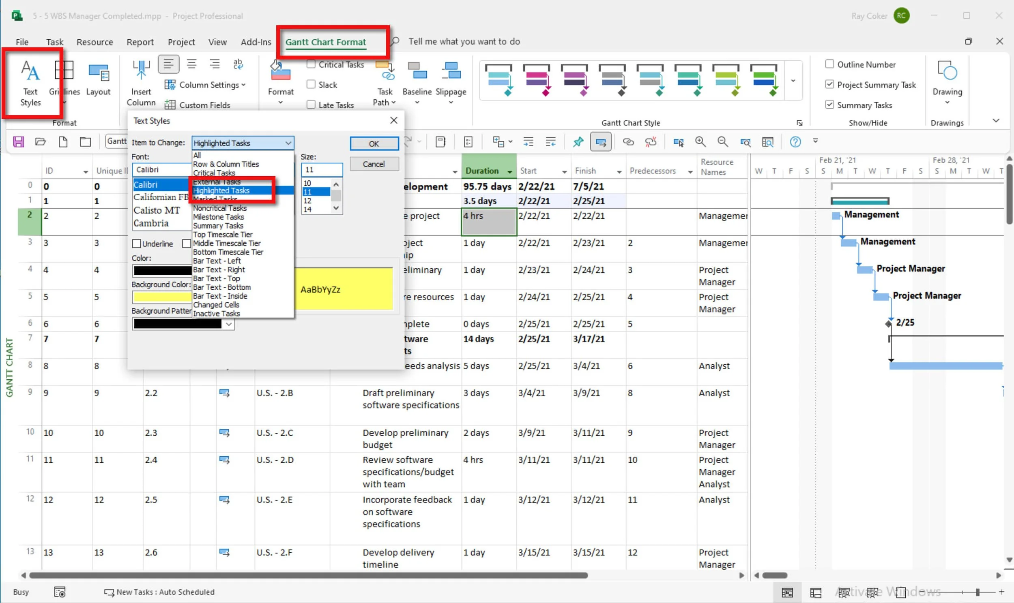The image size is (1014, 603).
Task: Click the pushpin icon in the toolbar
Action: tap(578, 142)
